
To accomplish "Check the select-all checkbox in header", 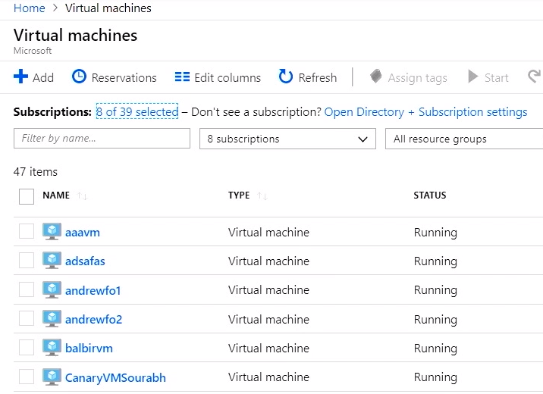I will point(27,196).
